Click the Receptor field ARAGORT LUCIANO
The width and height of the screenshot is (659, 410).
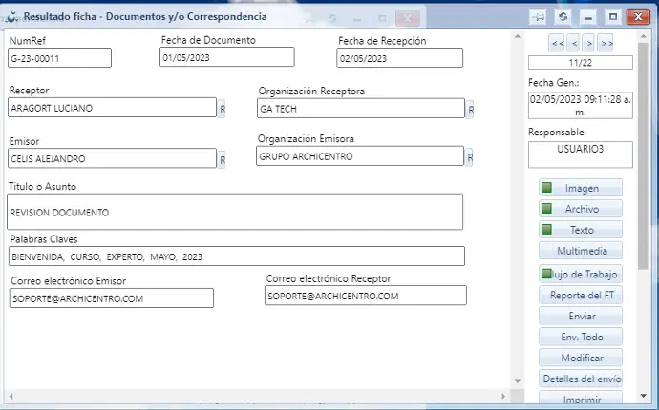112,108
